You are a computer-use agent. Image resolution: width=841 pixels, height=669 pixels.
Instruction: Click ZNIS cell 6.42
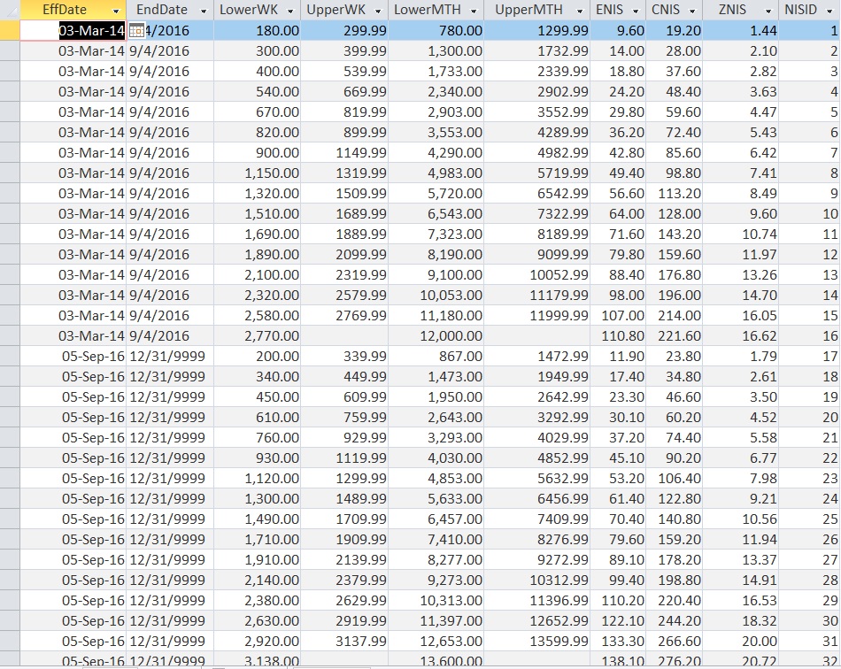click(740, 153)
